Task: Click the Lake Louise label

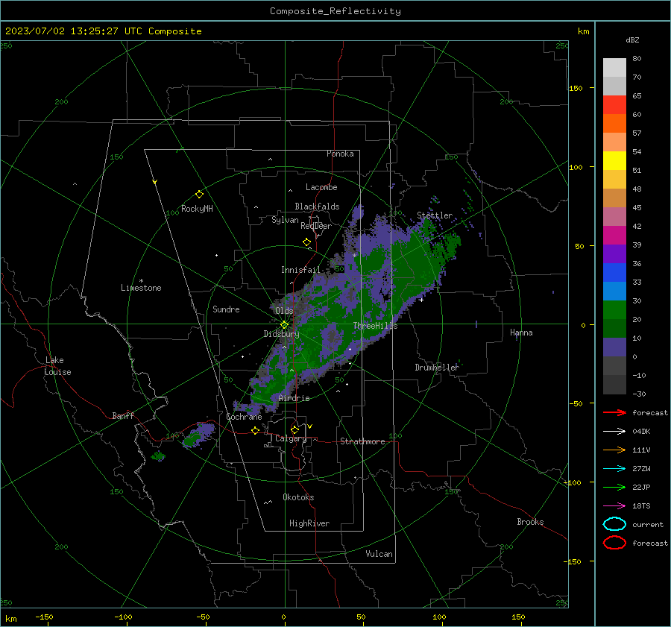Action: [57, 366]
